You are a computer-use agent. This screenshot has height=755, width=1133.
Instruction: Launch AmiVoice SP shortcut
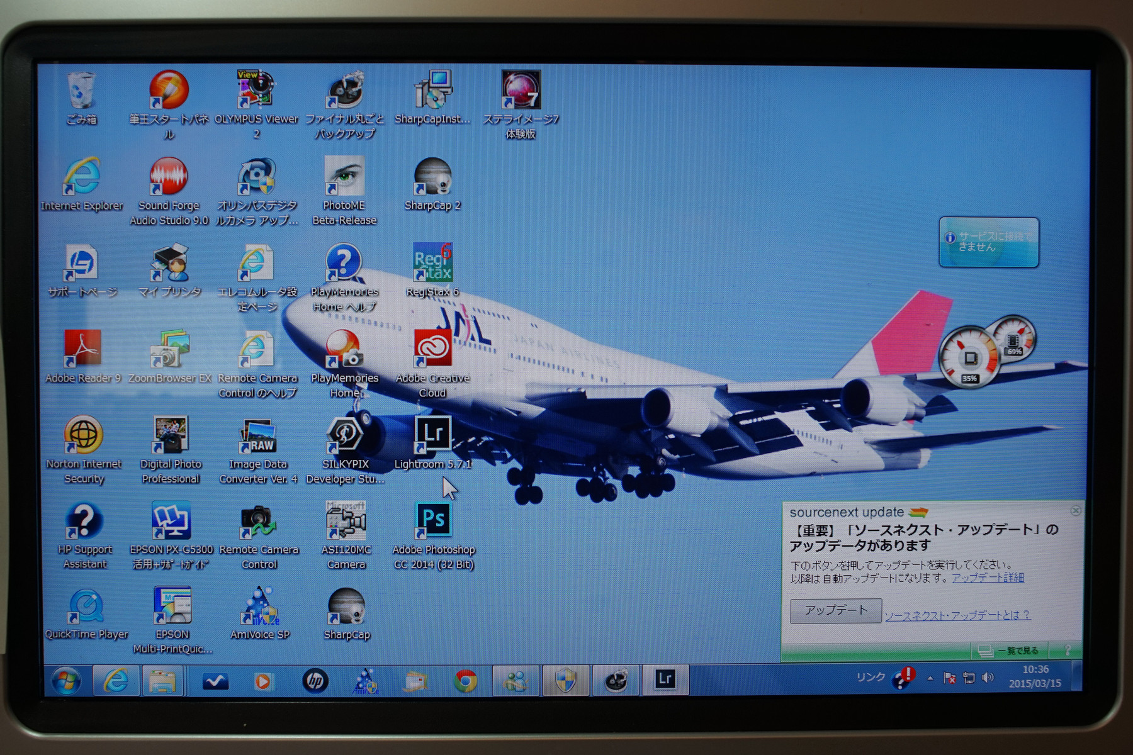(x=259, y=614)
